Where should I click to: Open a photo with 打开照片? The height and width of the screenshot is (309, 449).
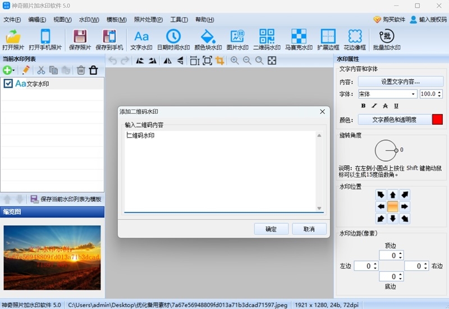coord(13,40)
